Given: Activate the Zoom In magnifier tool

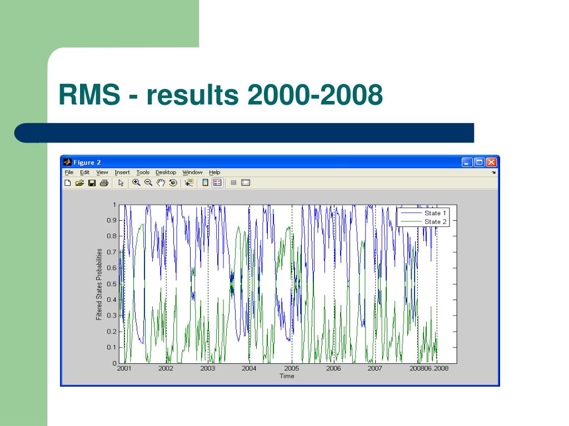Looking at the screenshot, I should (x=136, y=183).
